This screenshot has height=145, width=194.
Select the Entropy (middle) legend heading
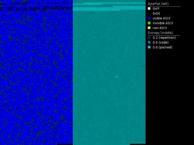[161, 33]
